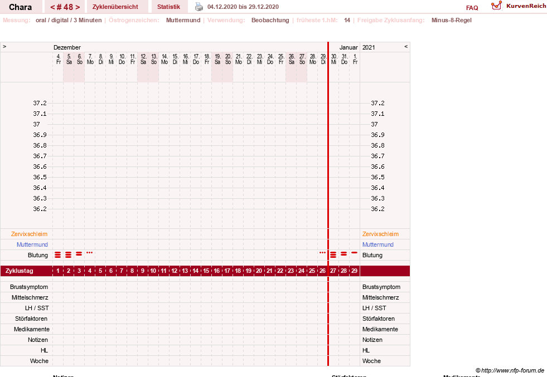This screenshot has width=547, height=377.
Task: Click the date range 04.12.2020 bis 29.12.2020
Action: 243,7
